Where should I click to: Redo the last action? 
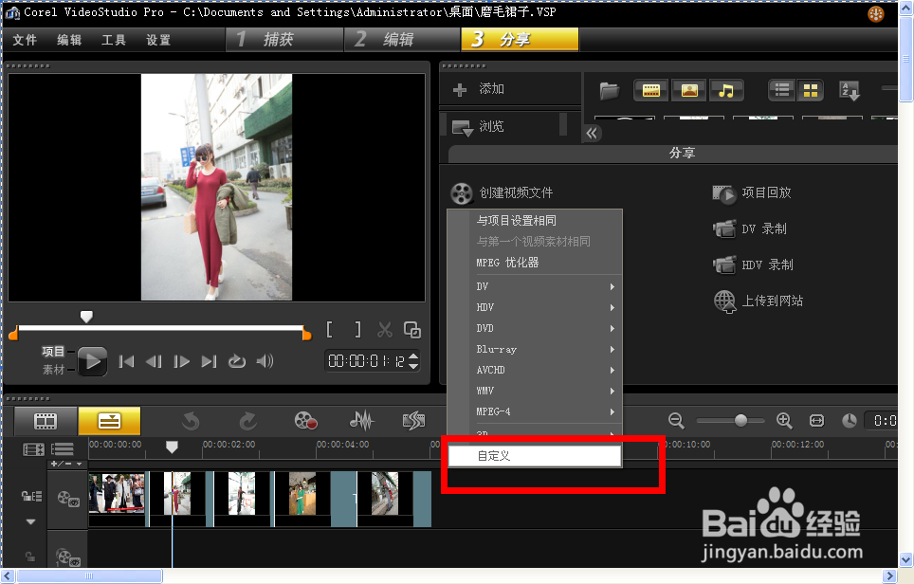247,421
